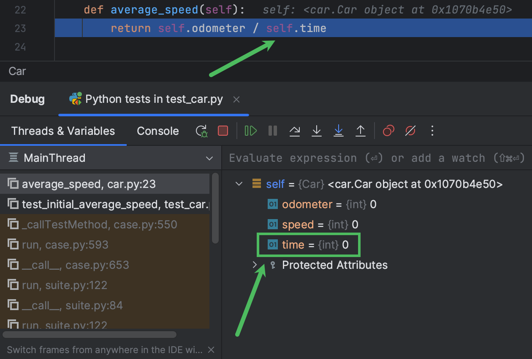
Task: Resume the paused debug session
Action: 250,131
